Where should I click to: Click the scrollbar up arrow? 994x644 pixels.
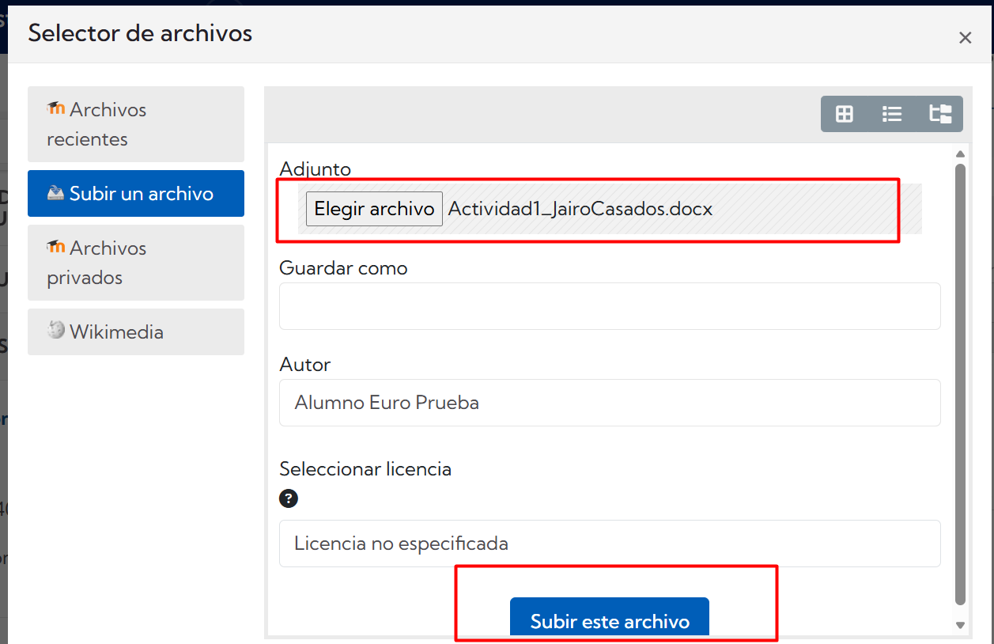coord(961,154)
